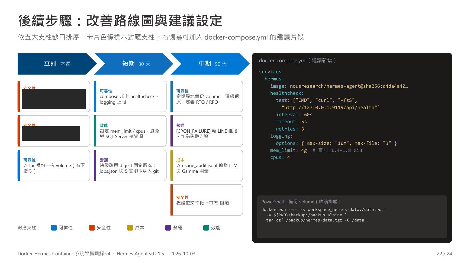Screen dimensions: 470x264
Task: Click the 定期異地備份 volume card
Action: tap(207, 96)
